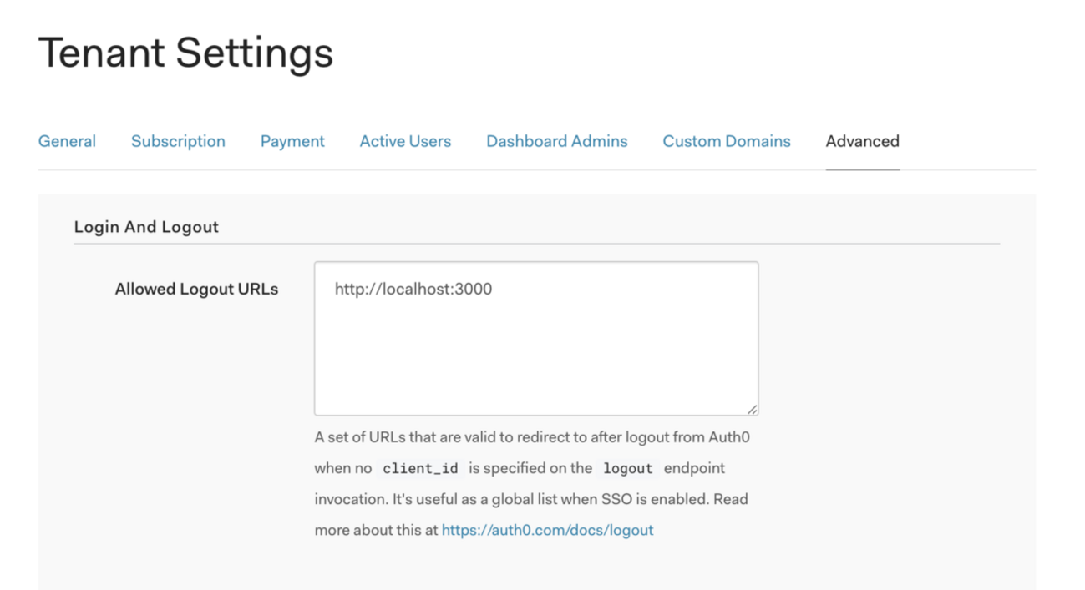Click the Login And Logout section header
Image resolution: width=1085 pixels, height=590 pixels.
coord(146,227)
